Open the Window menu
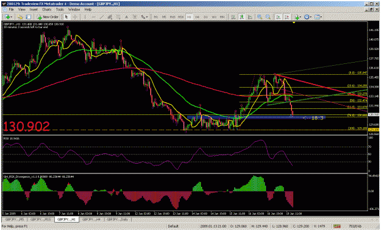This screenshot has width=381, height=230. (74, 10)
